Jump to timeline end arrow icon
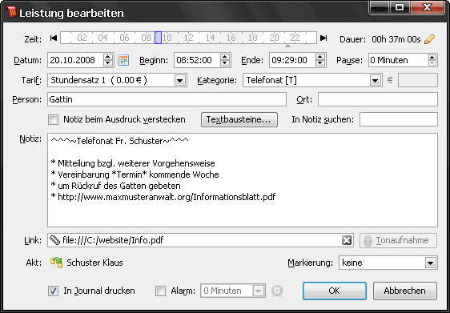Viewport: 450px width, 313px height. tap(323, 38)
